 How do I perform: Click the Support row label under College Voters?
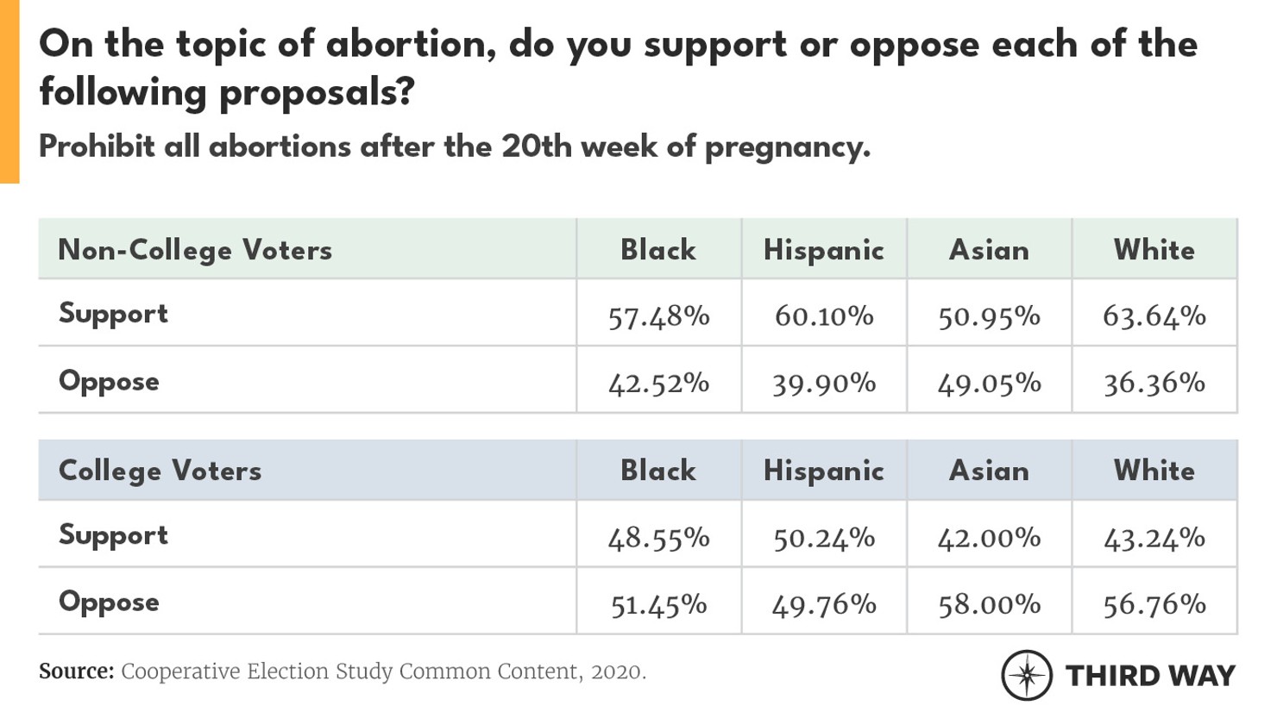pyautogui.click(x=113, y=535)
